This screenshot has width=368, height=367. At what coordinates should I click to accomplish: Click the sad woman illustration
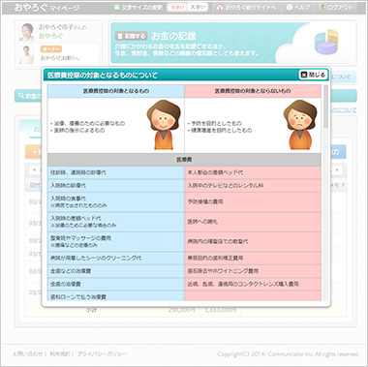point(300,125)
